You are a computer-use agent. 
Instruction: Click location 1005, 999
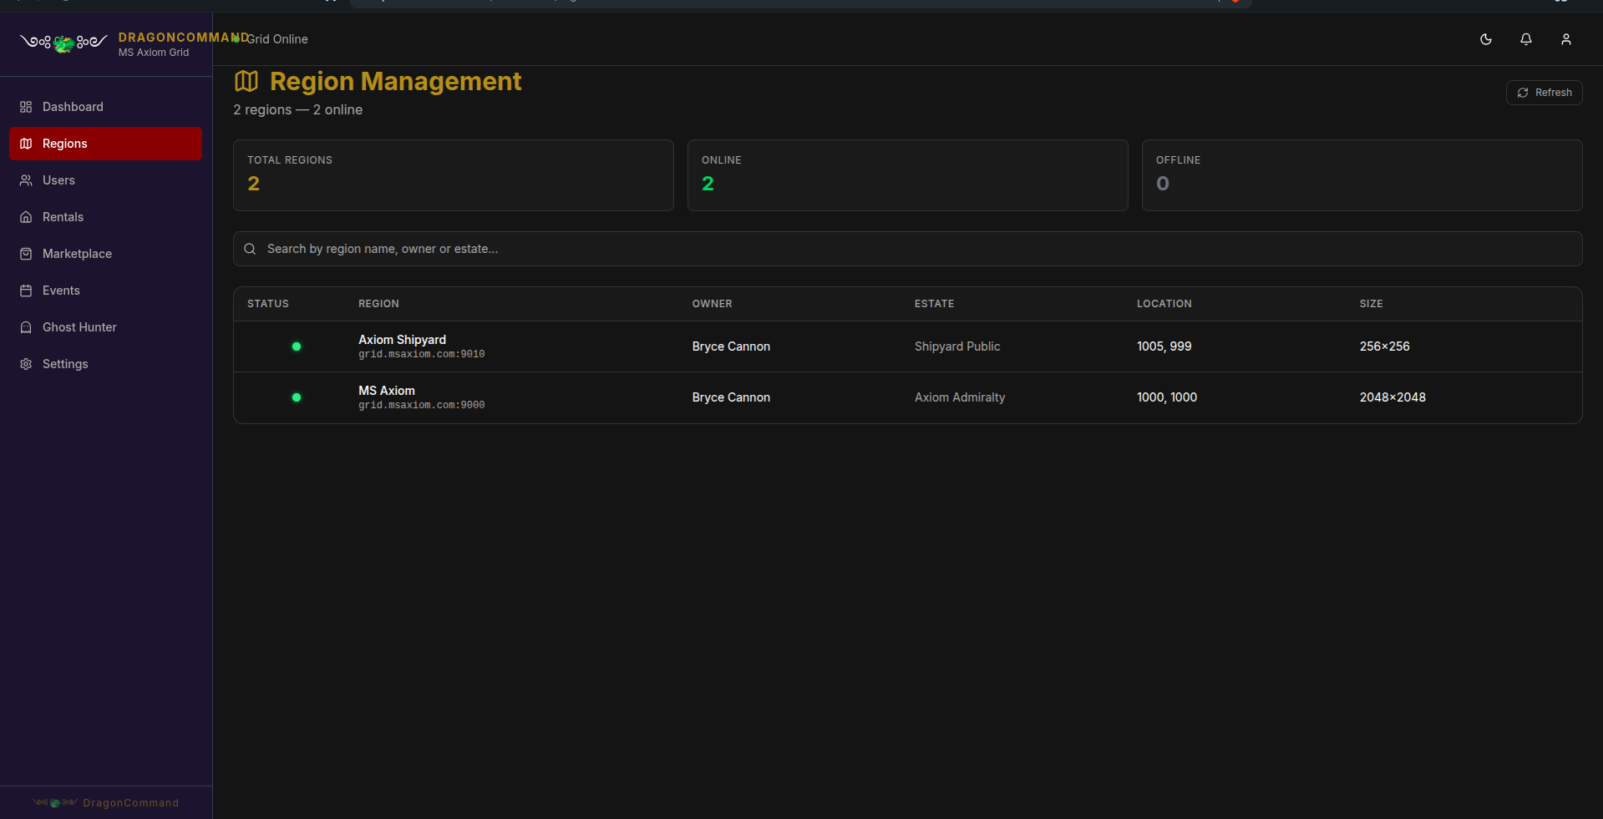1164,346
